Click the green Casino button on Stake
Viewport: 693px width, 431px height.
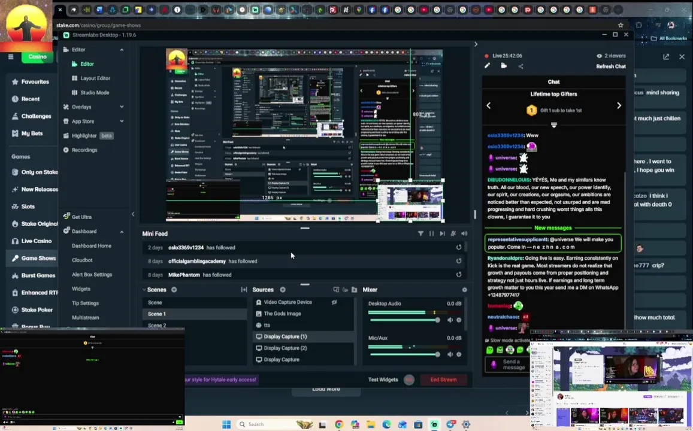pyautogui.click(x=37, y=56)
